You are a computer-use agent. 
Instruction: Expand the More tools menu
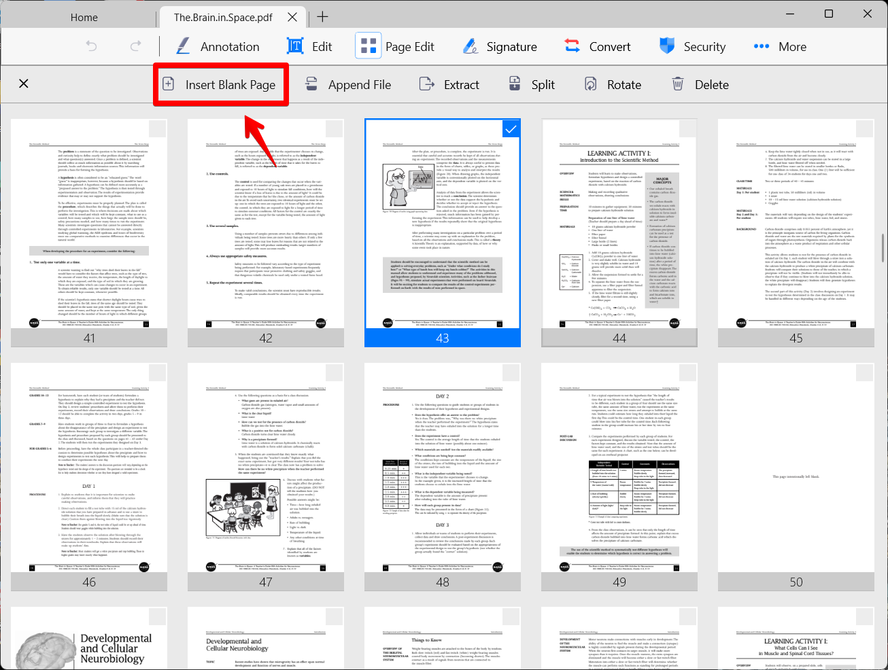[780, 46]
